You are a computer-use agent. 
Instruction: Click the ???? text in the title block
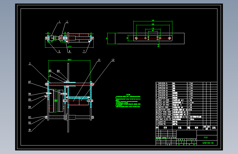pos(206,138)
